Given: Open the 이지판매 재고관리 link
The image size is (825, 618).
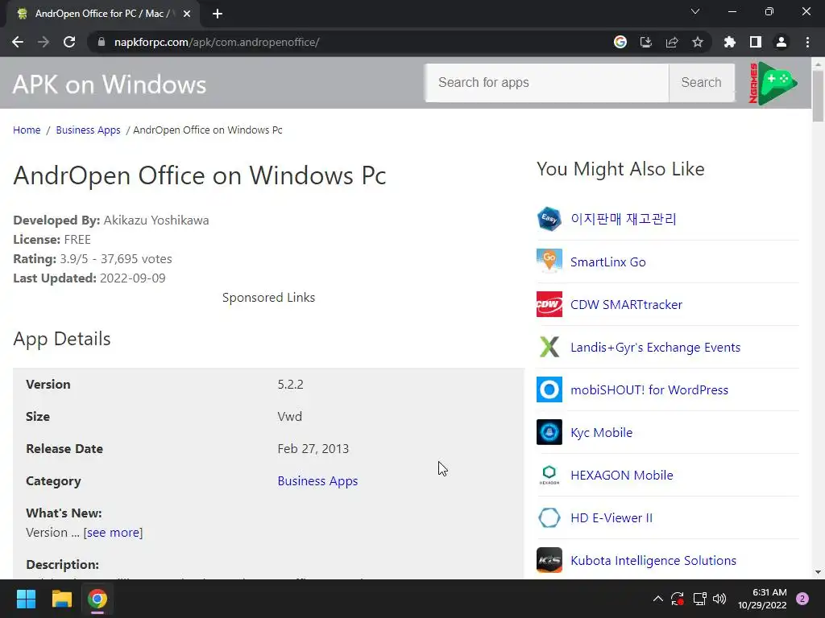Looking at the screenshot, I should (x=624, y=219).
